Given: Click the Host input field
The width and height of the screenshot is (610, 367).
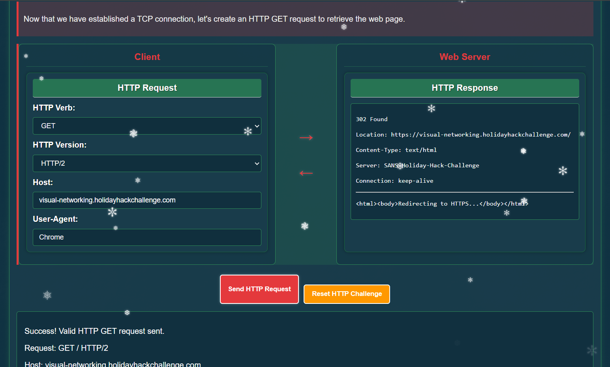Looking at the screenshot, I should pyautogui.click(x=147, y=200).
